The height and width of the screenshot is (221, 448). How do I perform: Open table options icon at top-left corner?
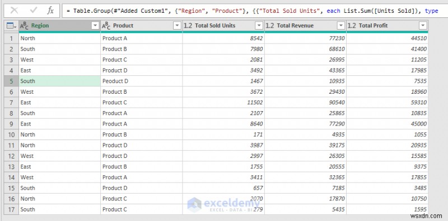tap(11, 26)
